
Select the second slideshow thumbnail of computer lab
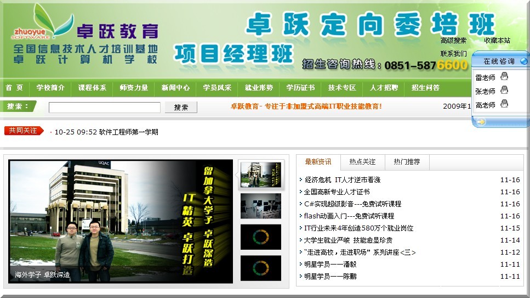[x=261, y=206]
